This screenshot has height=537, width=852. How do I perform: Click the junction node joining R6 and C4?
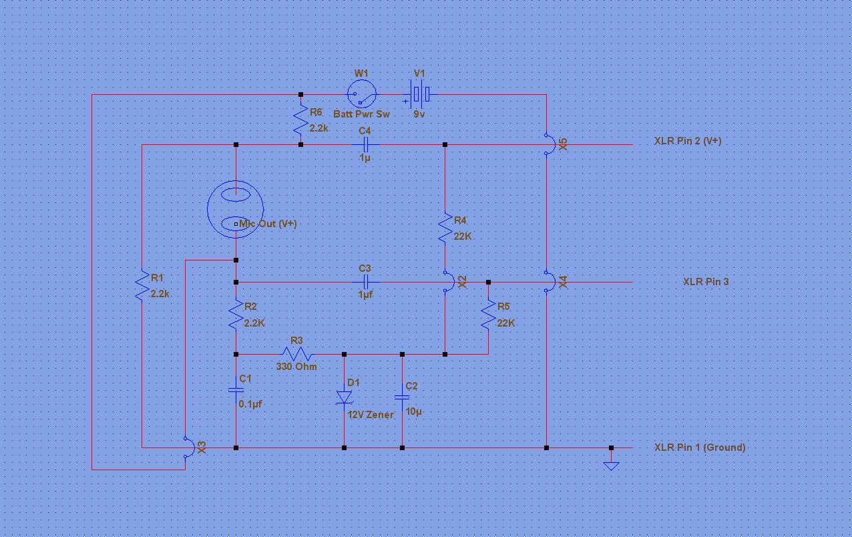300,144
